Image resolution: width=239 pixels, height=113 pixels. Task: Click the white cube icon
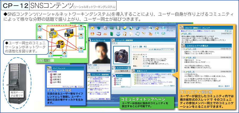(x=131, y=34)
